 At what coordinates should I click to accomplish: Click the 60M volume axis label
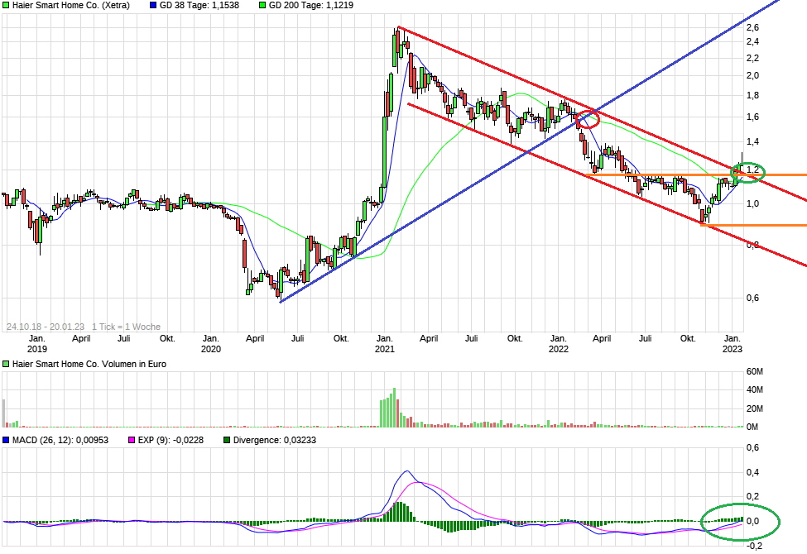coord(755,371)
